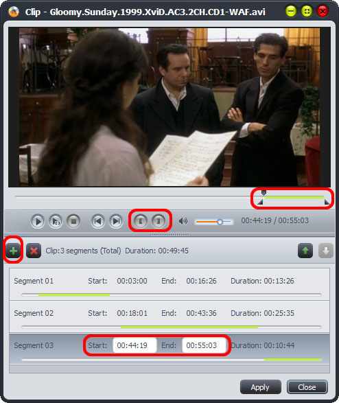Click the Play Segment button

coord(56,221)
